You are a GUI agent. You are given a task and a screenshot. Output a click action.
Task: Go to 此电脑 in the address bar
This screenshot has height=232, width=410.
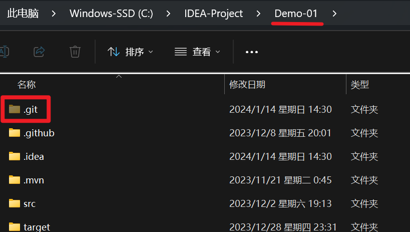click(x=23, y=14)
